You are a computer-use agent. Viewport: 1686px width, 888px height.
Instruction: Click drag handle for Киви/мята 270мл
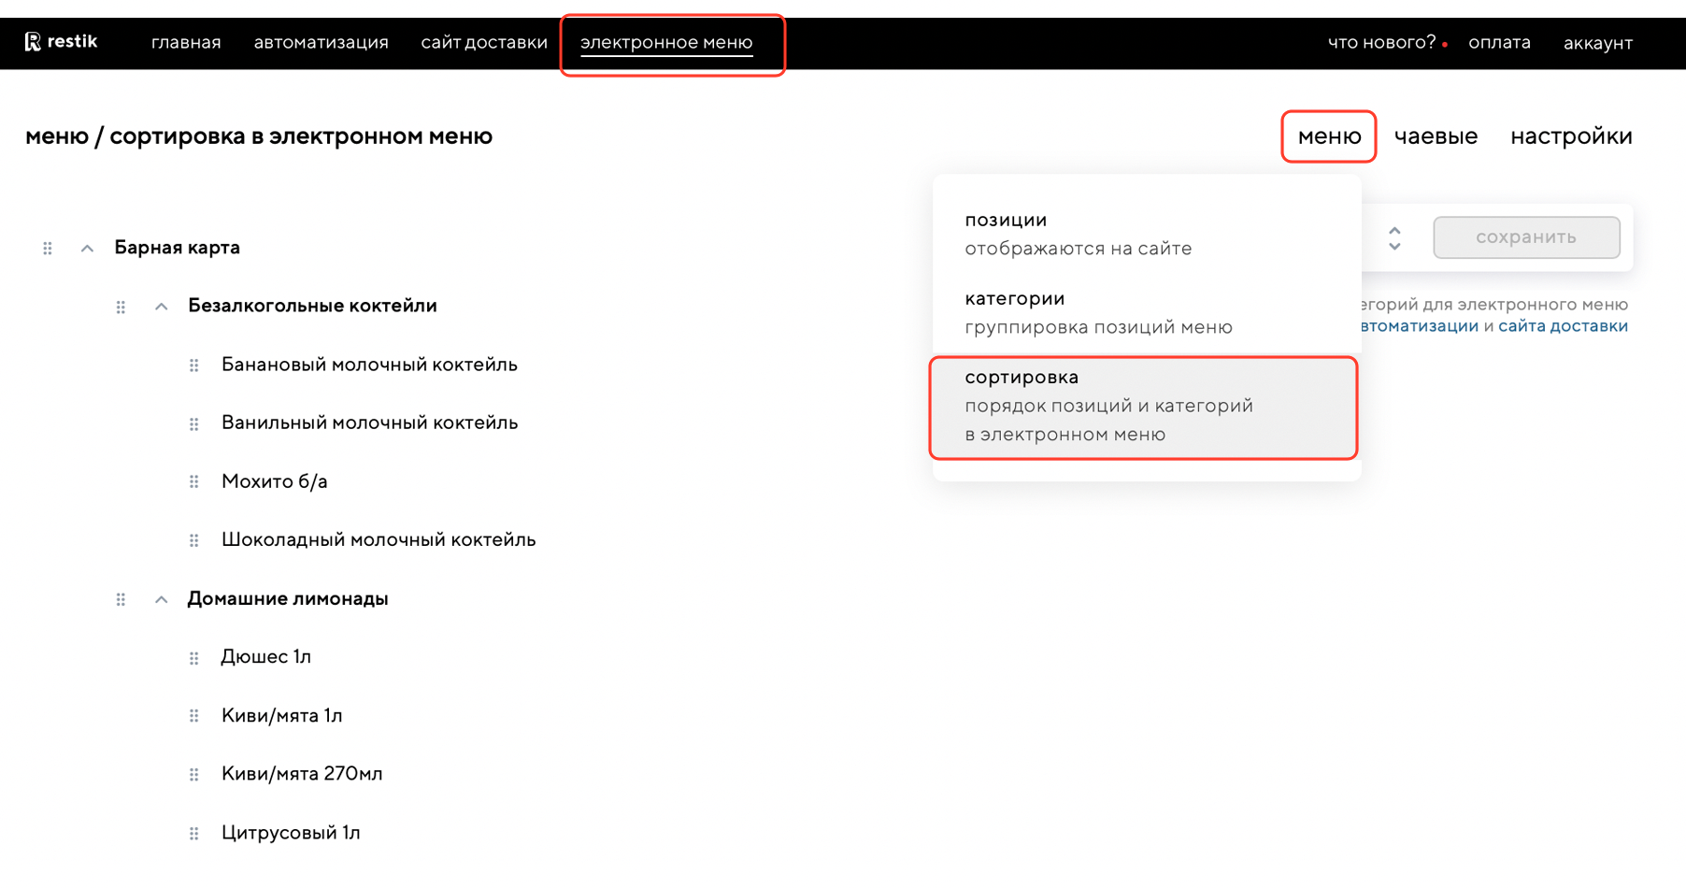[194, 775]
